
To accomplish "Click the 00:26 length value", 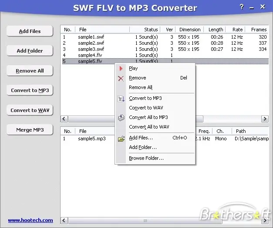I will 217,37.
